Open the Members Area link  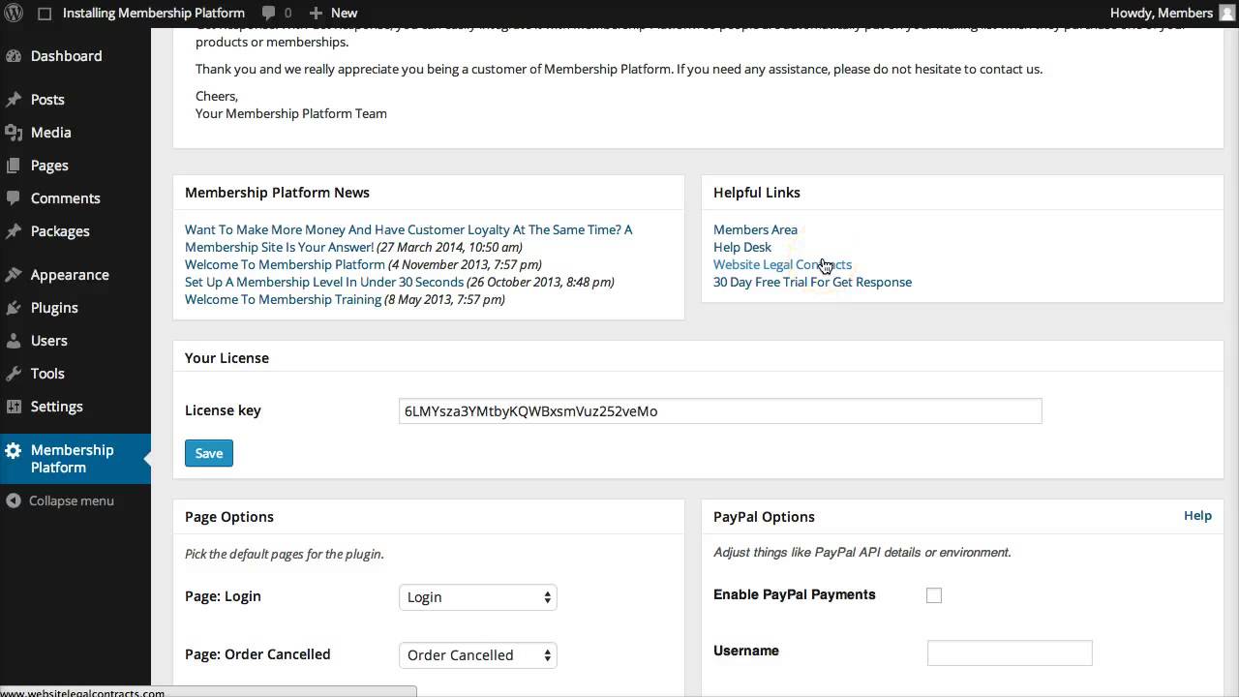click(x=755, y=229)
